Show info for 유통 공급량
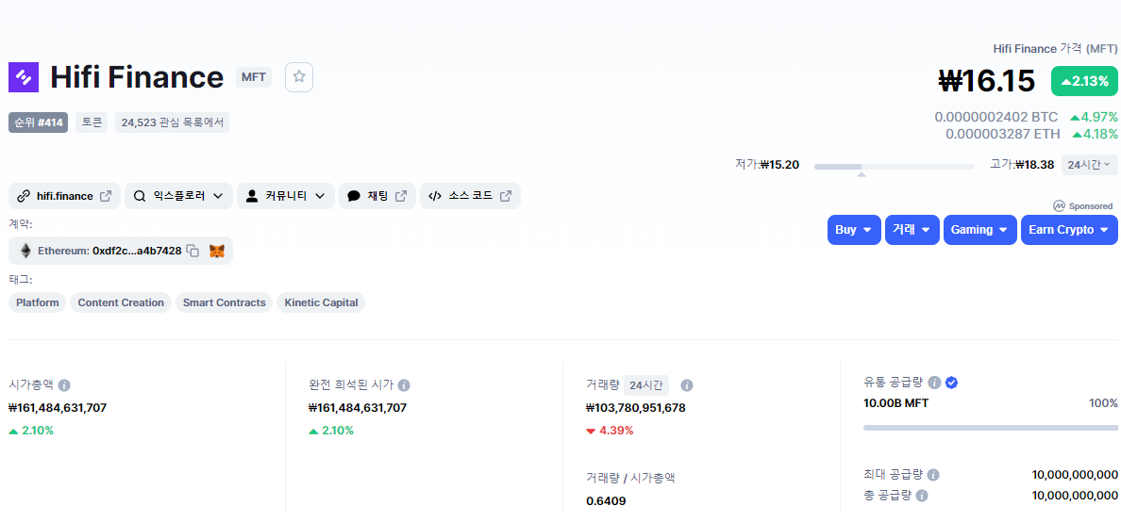1121x522 pixels. (x=934, y=383)
